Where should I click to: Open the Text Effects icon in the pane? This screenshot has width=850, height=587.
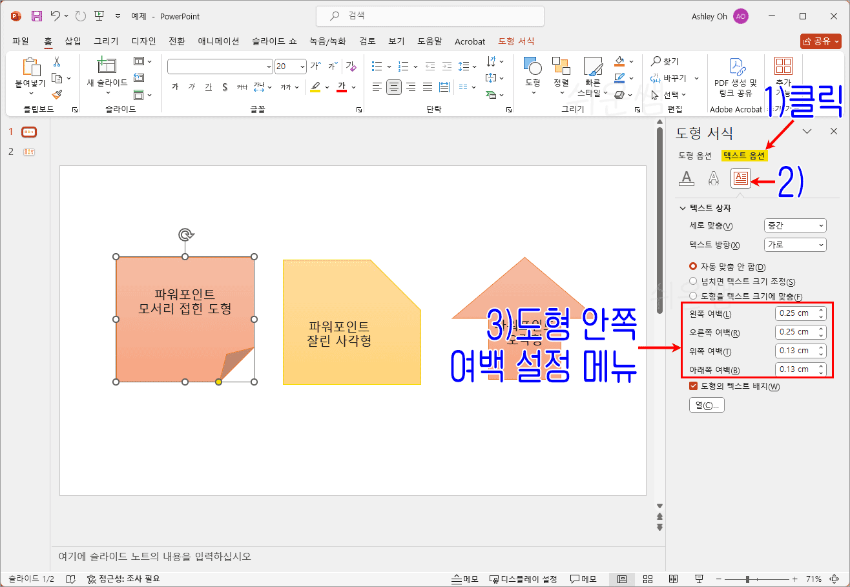(x=713, y=178)
